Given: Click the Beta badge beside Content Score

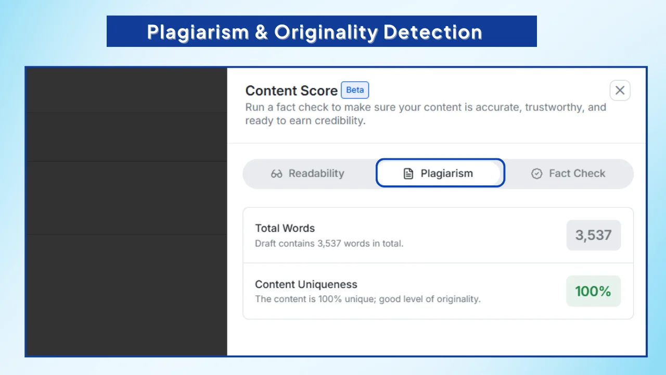Looking at the screenshot, I should point(355,90).
